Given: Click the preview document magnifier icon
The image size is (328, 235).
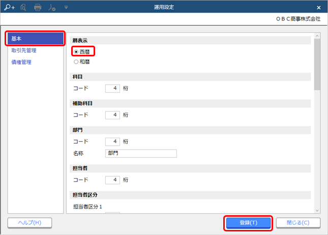Looking at the screenshot, I should (23, 8).
